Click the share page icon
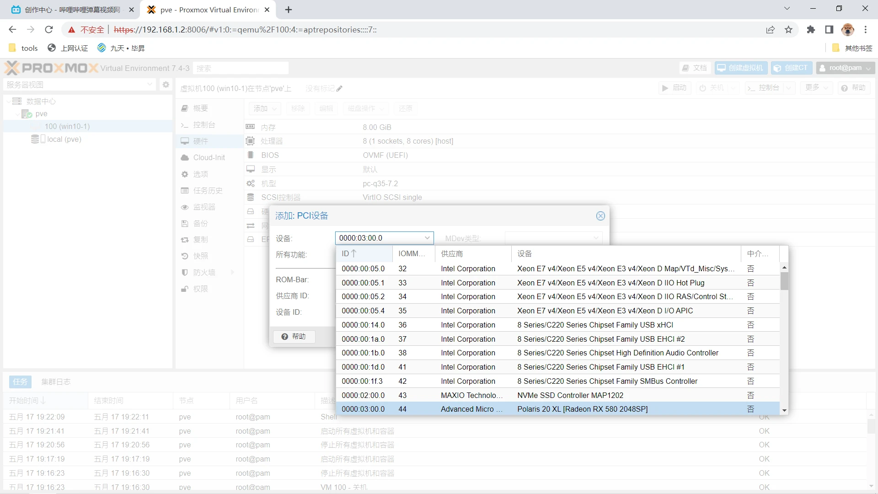The height and width of the screenshot is (494, 878). pyautogui.click(x=771, y=30)
